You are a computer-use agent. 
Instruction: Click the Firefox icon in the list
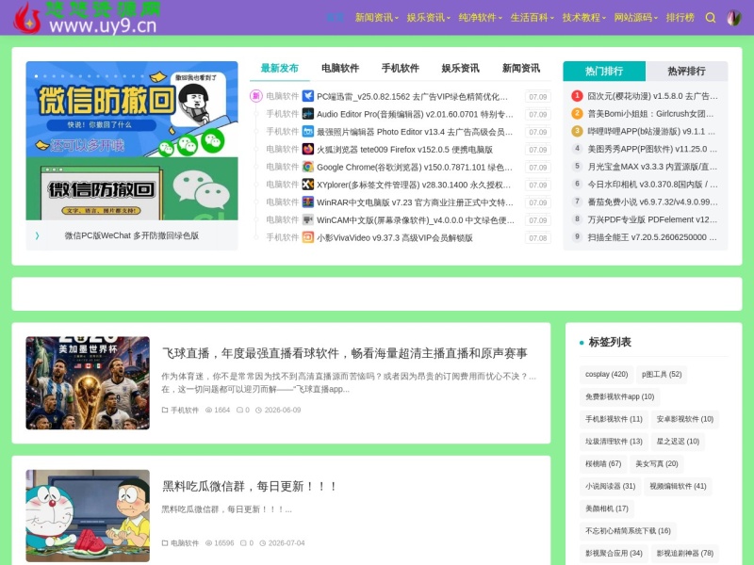click(x=308, y=150)
